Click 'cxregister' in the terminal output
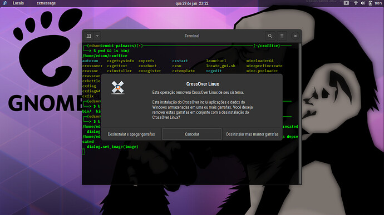 150,71
